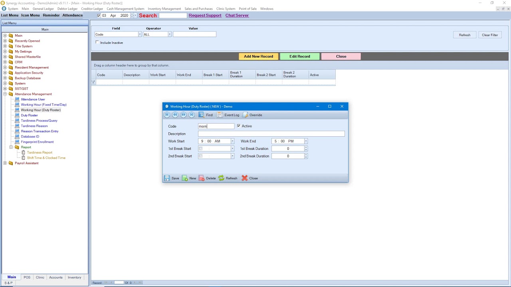Viewport: 511px width, 287px height.
Task: Open Attendance toolbar item
Action: tap(73, 16)
